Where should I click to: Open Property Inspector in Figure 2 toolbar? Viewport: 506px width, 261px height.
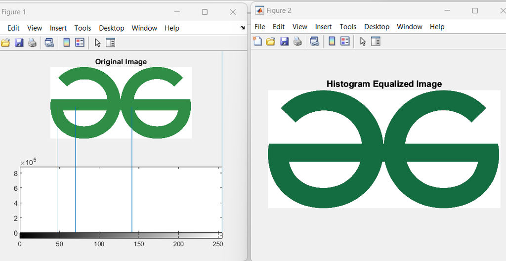(376, 42)
